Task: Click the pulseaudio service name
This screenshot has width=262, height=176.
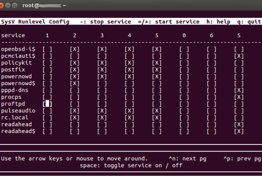Action: coord(18,111)
